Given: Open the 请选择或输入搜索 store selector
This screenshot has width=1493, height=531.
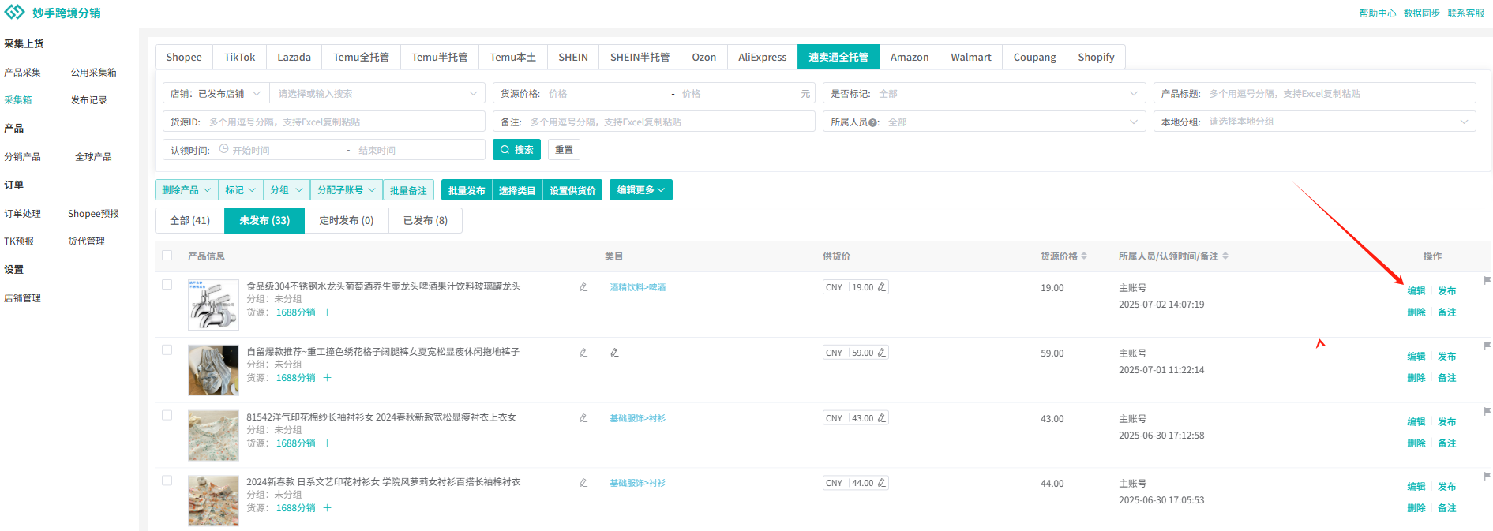Looking at the screenshot, I should 377,93.
